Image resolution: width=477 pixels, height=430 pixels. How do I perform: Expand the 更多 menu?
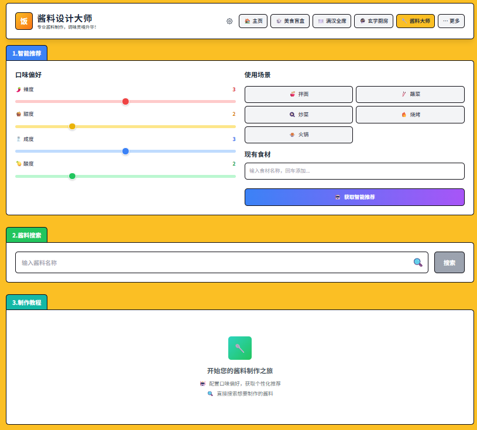tap(451, 21)
